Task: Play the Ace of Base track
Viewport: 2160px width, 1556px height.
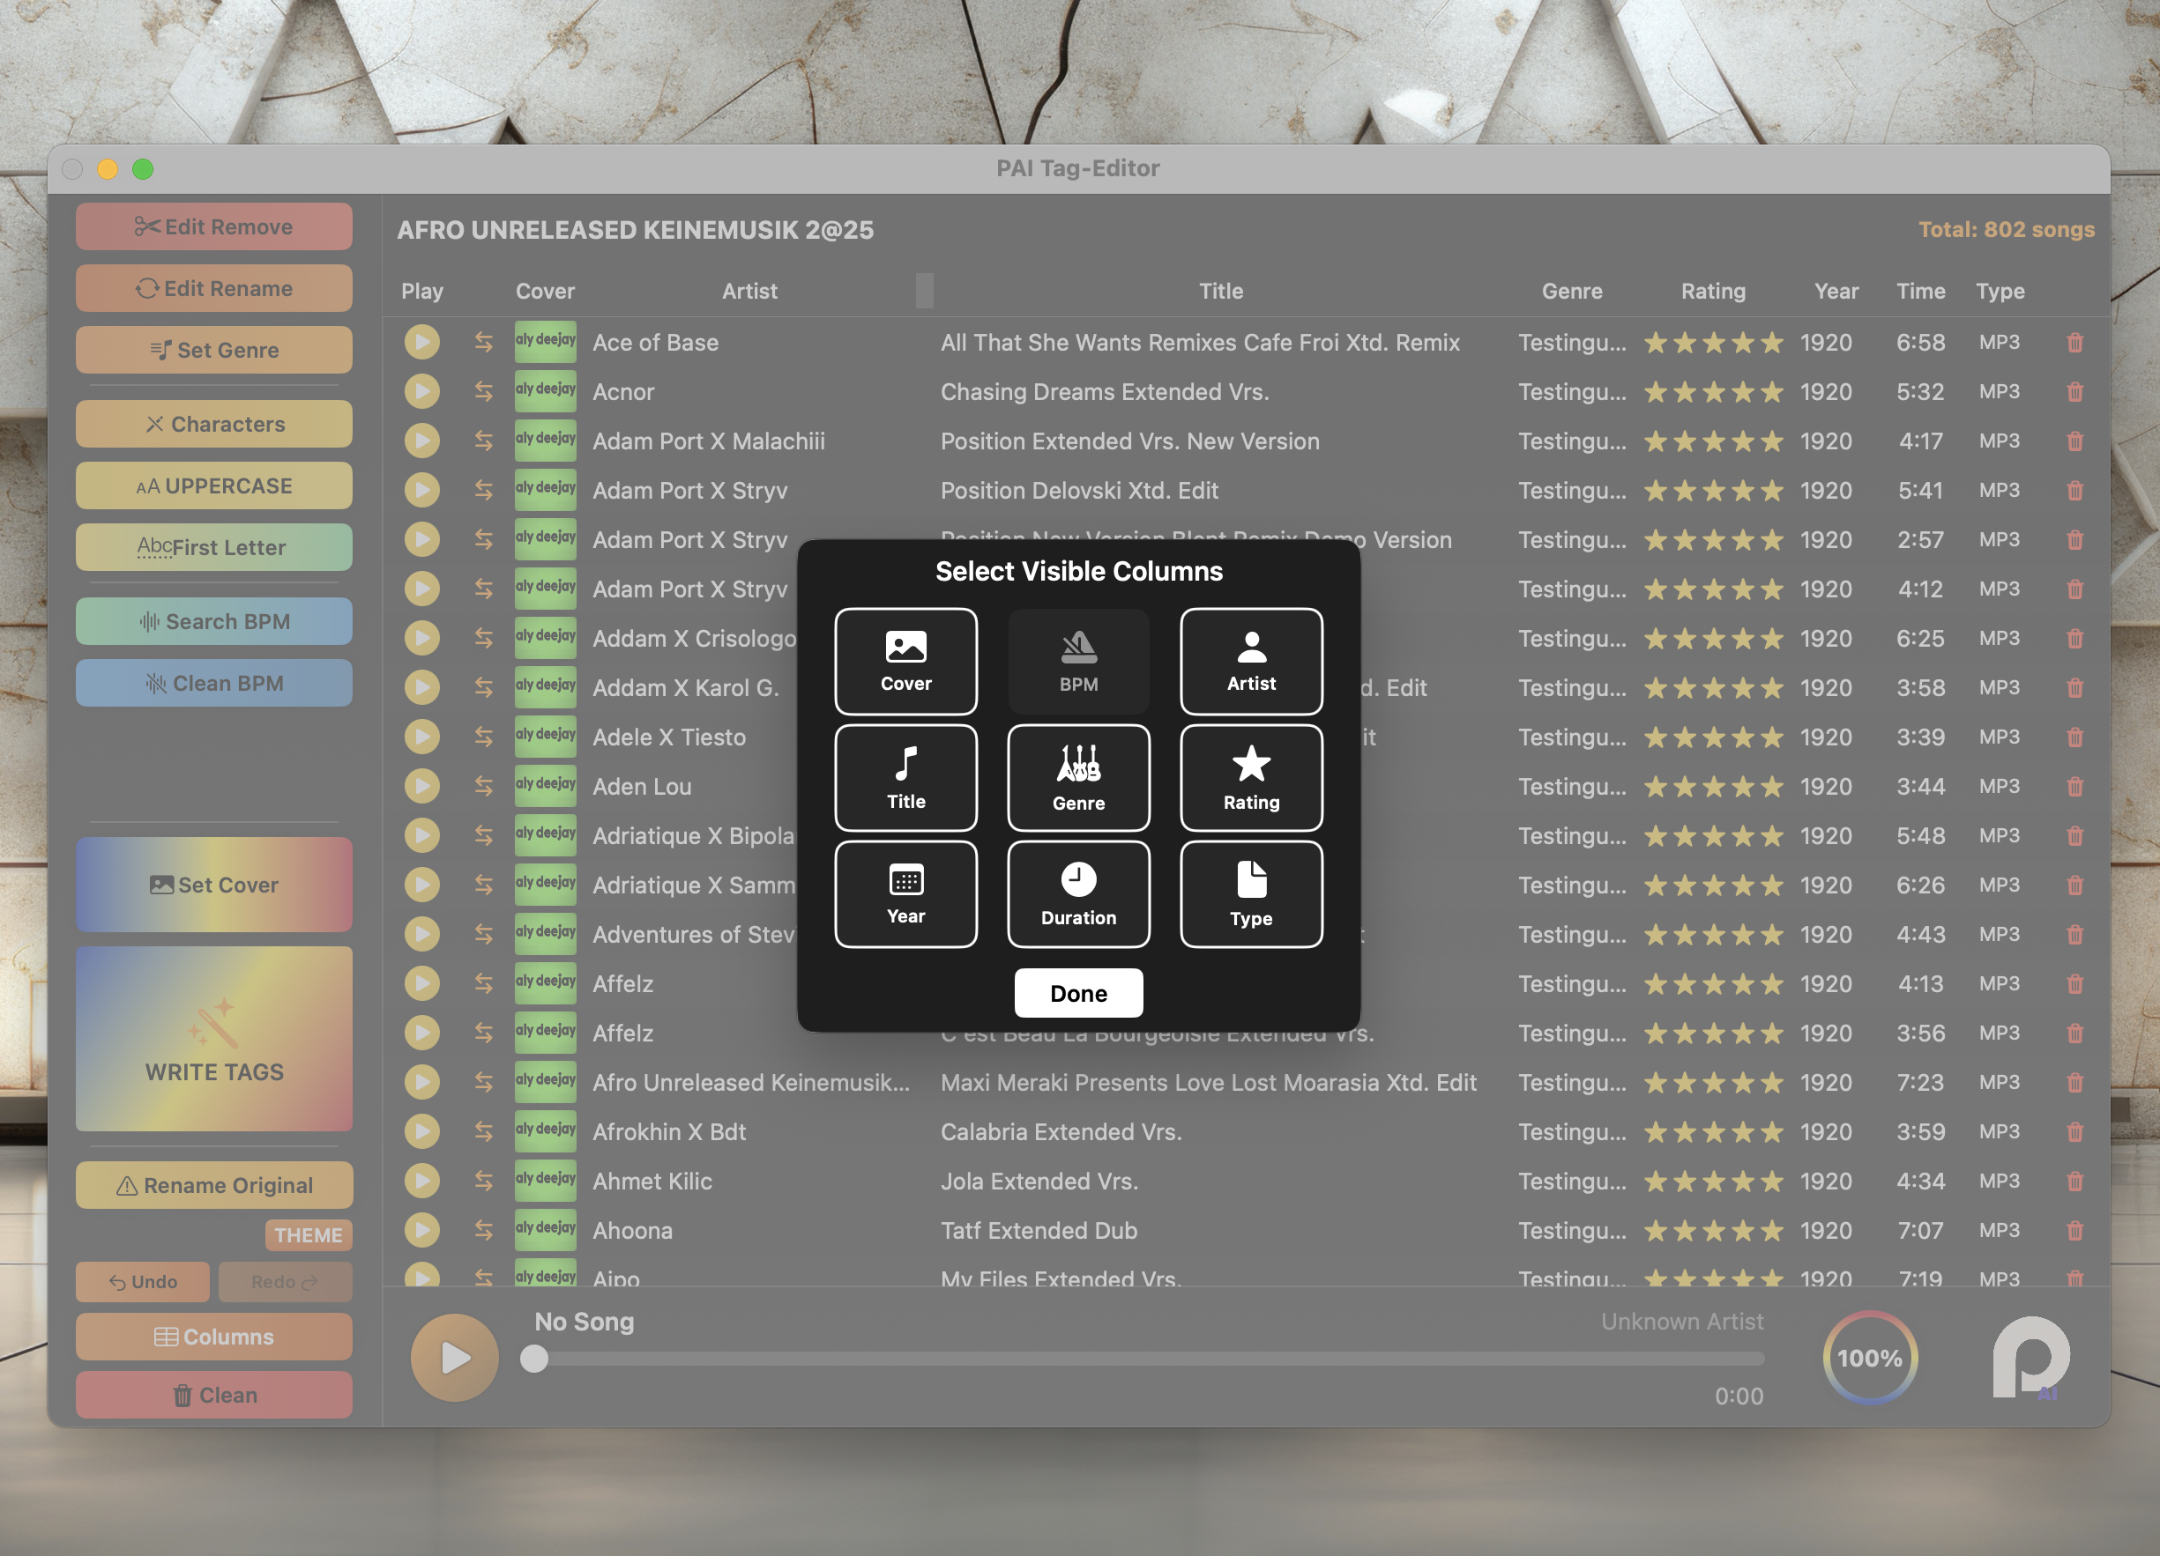Action: click(422, 343)
